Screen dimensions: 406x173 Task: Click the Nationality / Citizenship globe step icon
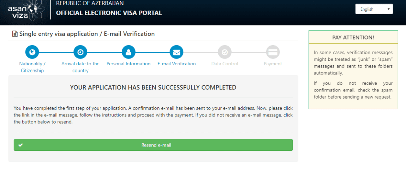[x=32, y=52]
